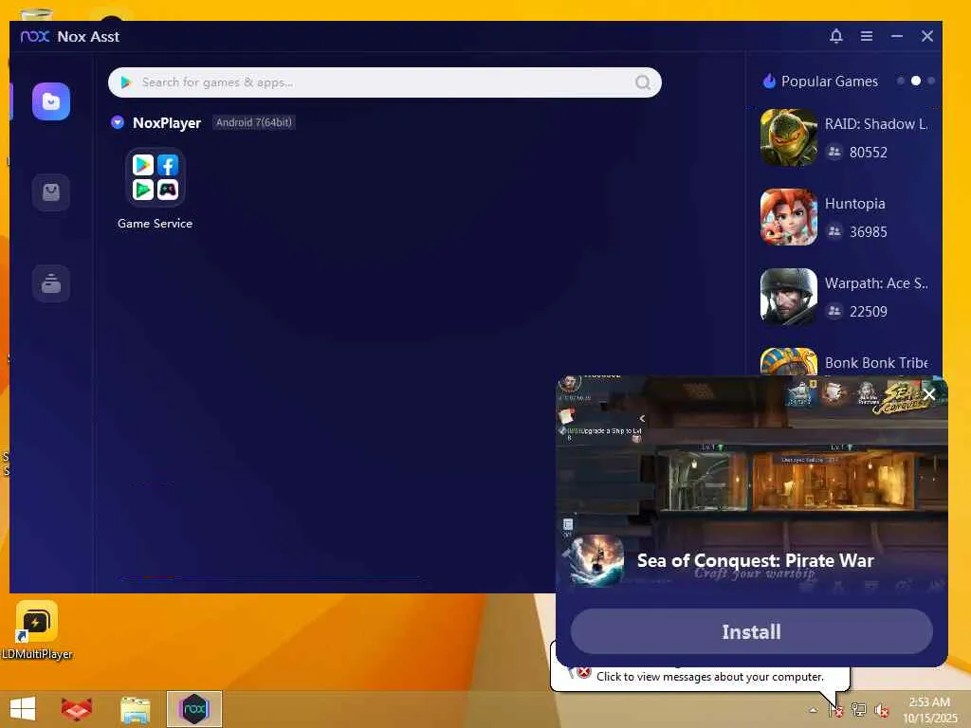Click the 22509 player count
The width and height of the screenshot is (971, 728).
click(869, 311)
